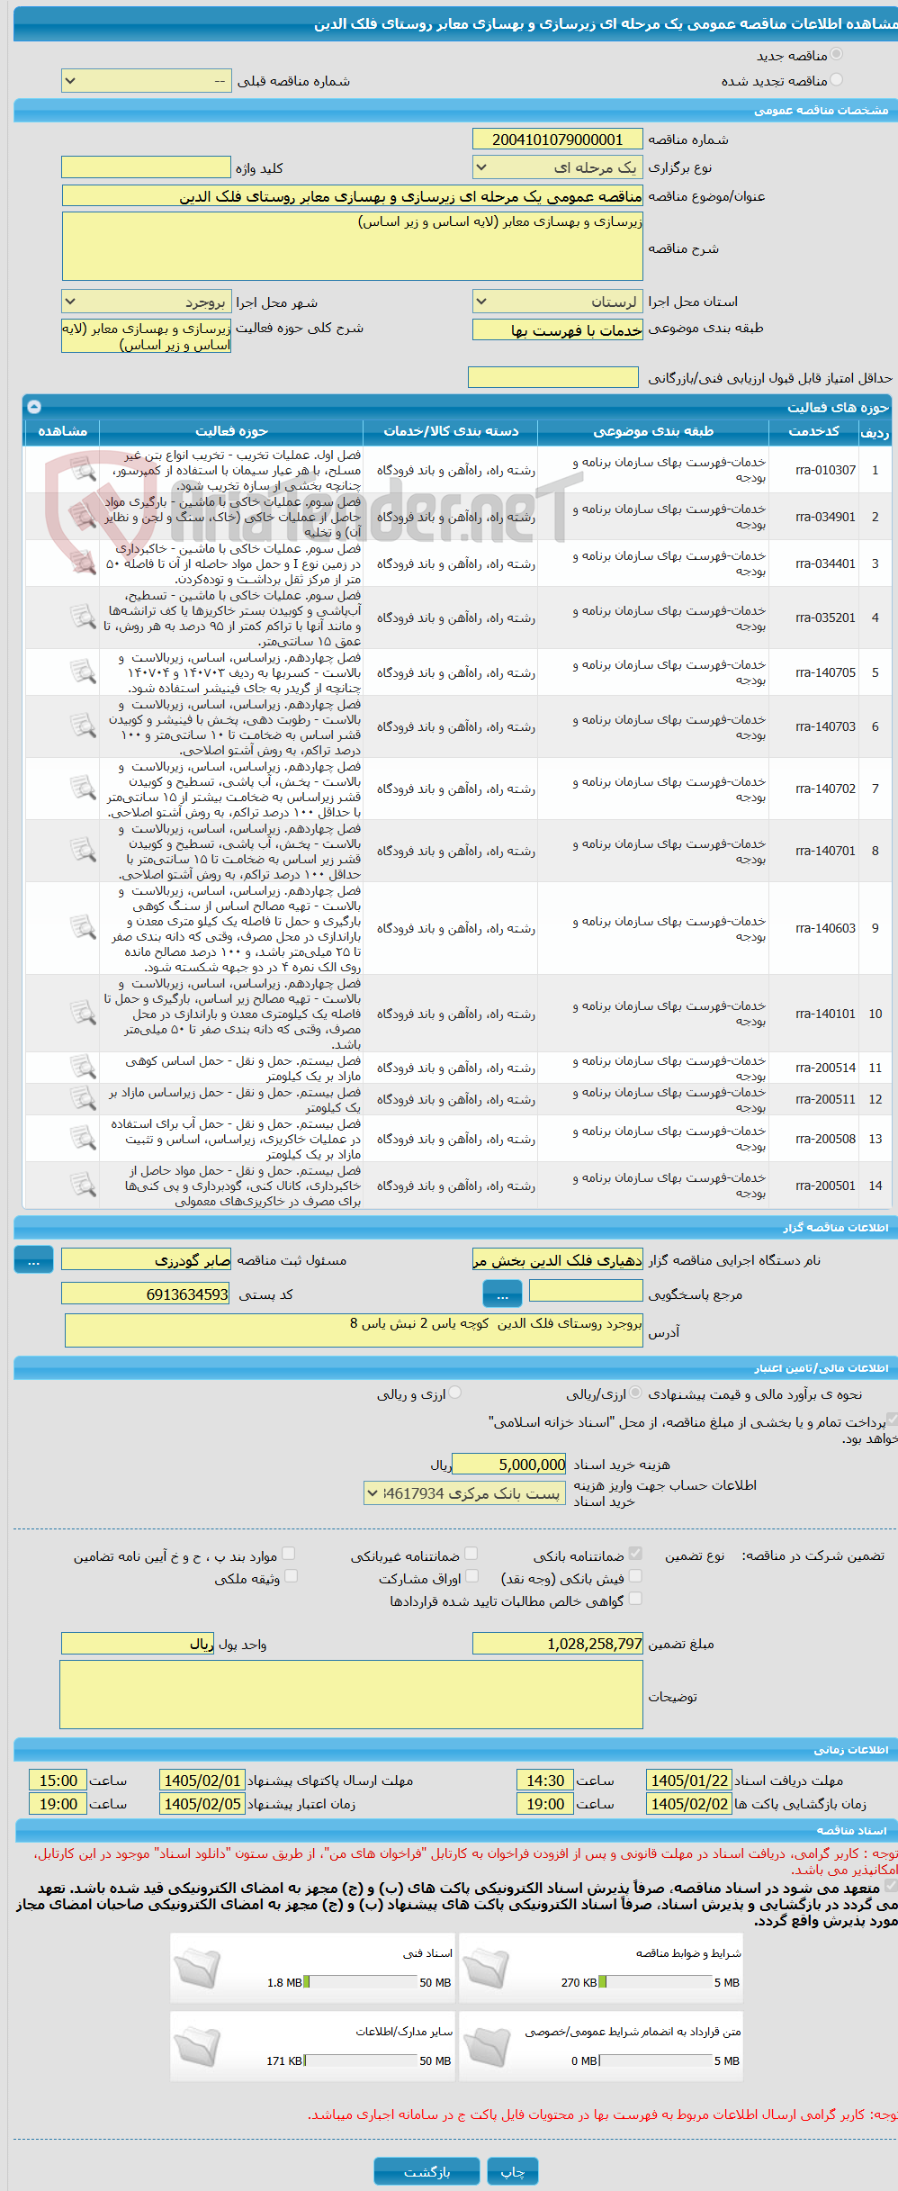View details of row 13 rra-200508
The width and height of the screenshot is (898, 2191).
coord(83,1139)
